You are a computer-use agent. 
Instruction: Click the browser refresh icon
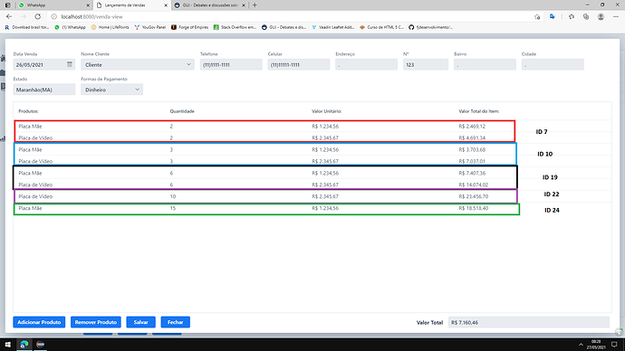(38, 16)
